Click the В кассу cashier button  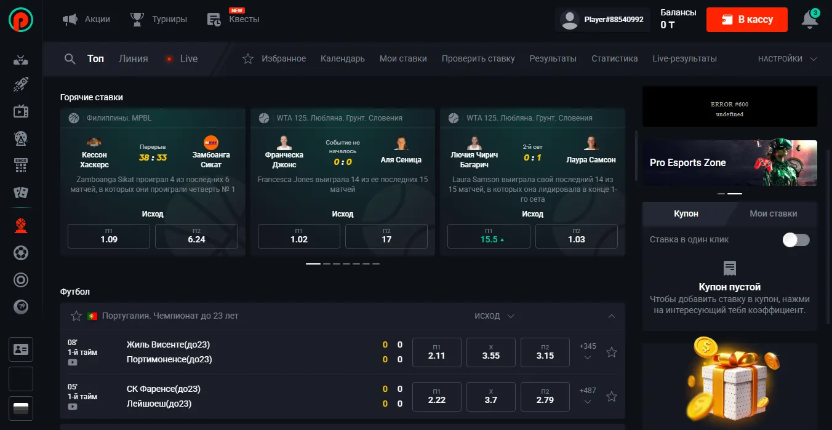[x=747, y=20]
